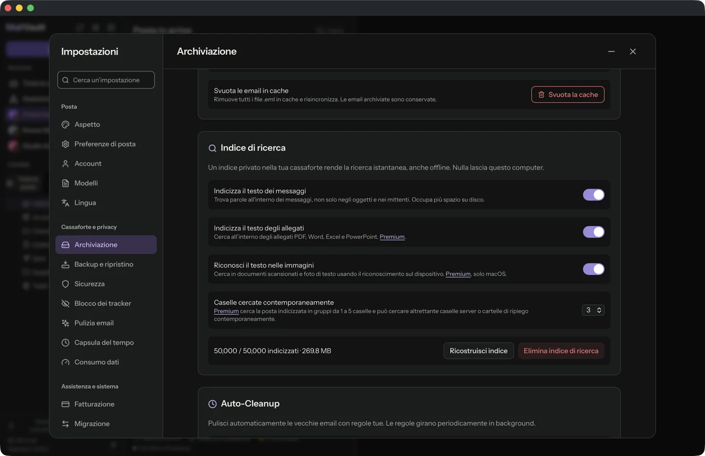The height and width of the screenshot is (456, 705).
Task: Open Consumo dati section
Action: point(106,363)
